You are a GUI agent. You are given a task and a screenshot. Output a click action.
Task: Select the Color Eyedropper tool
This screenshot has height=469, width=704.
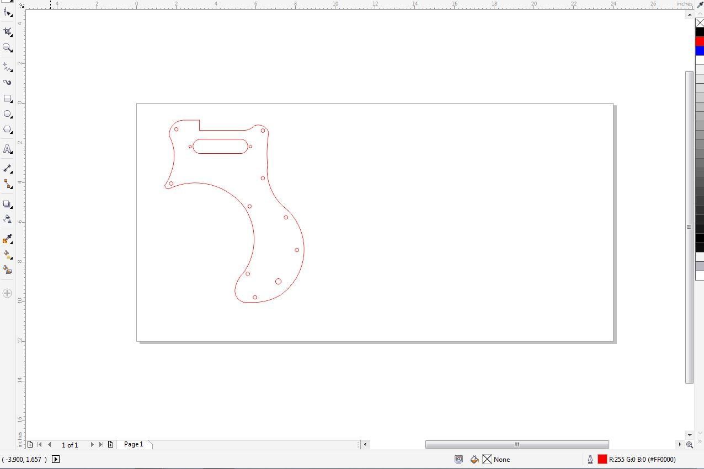click(x=7, y=239)
